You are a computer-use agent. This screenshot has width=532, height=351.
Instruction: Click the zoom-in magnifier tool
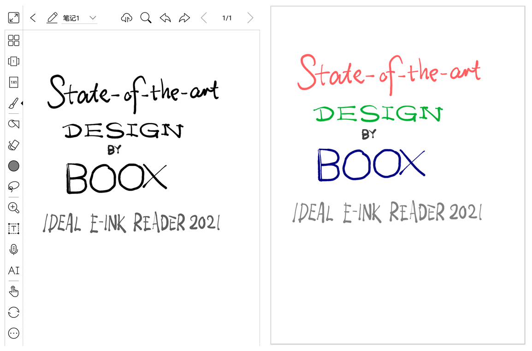[13, 208]
